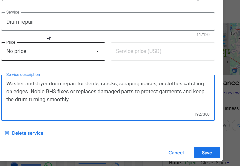Screen dimensions: 240x166
Task: Click the 192/300 character counter
Action: pyautogui.click(x=202, y=114)
